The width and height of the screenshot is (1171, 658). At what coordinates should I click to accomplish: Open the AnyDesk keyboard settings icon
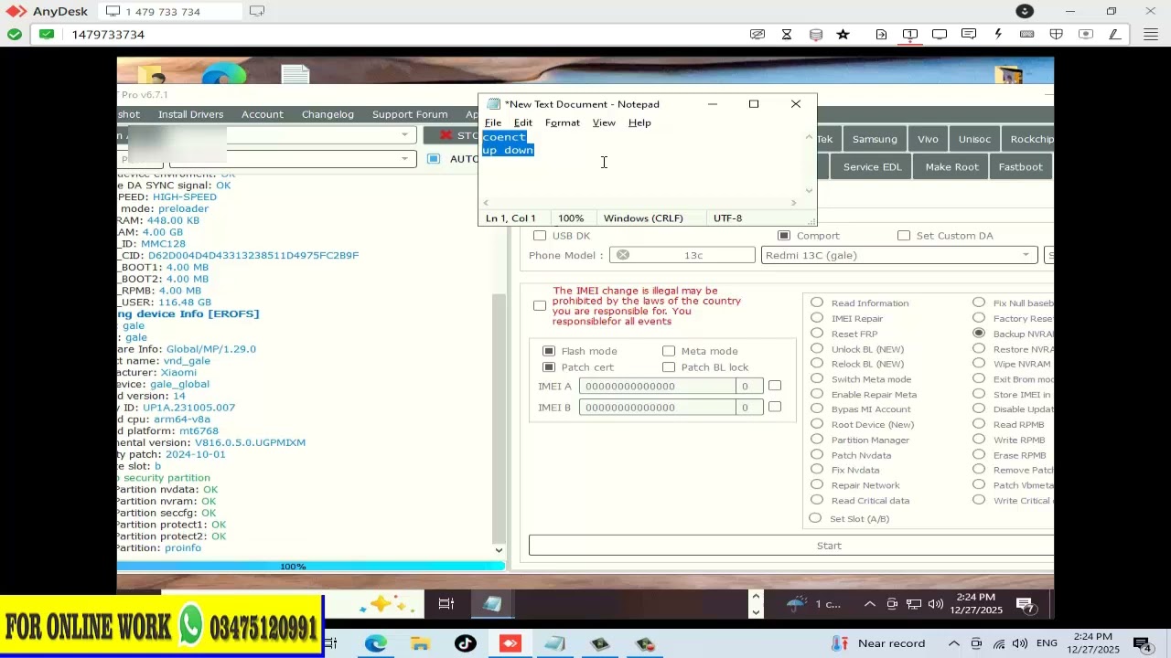1027,35
